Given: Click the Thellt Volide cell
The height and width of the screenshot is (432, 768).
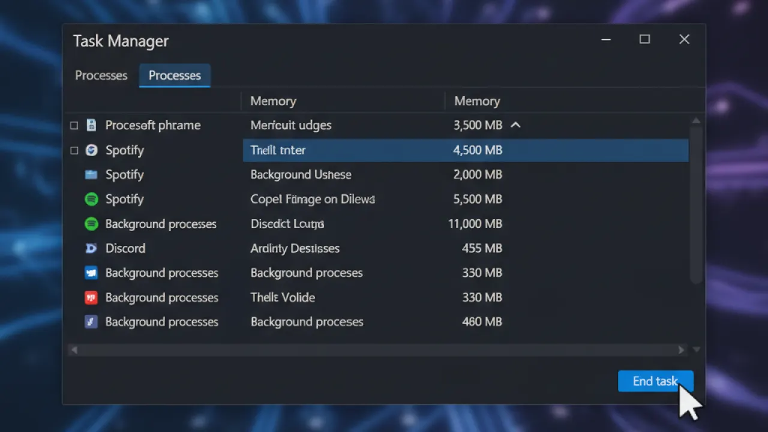Looking at the screenshot, I should 283,298.
